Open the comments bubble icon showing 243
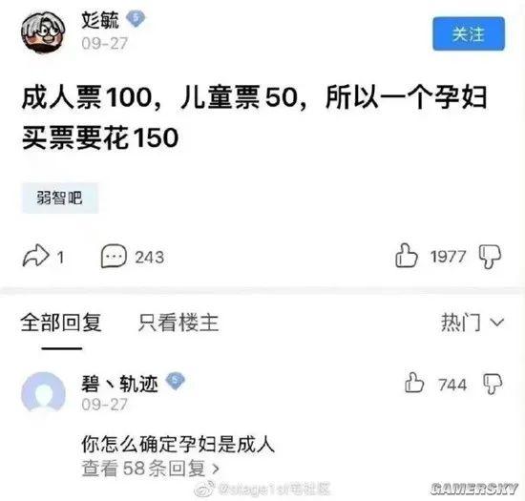Screen dimensions: 525x501 pos(114,257)
